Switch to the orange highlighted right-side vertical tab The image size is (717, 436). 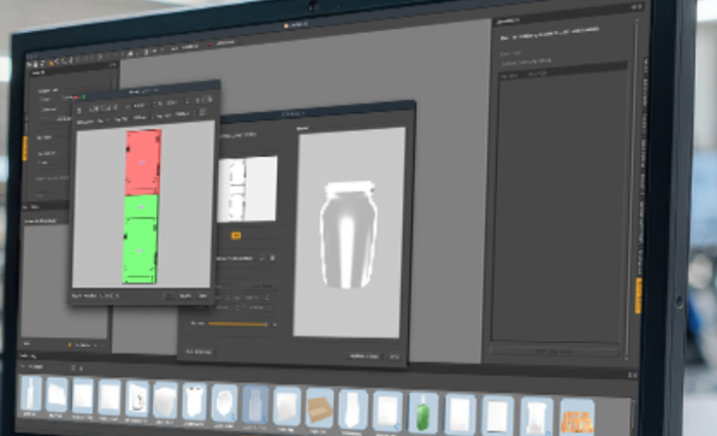[x=639, y=296]
